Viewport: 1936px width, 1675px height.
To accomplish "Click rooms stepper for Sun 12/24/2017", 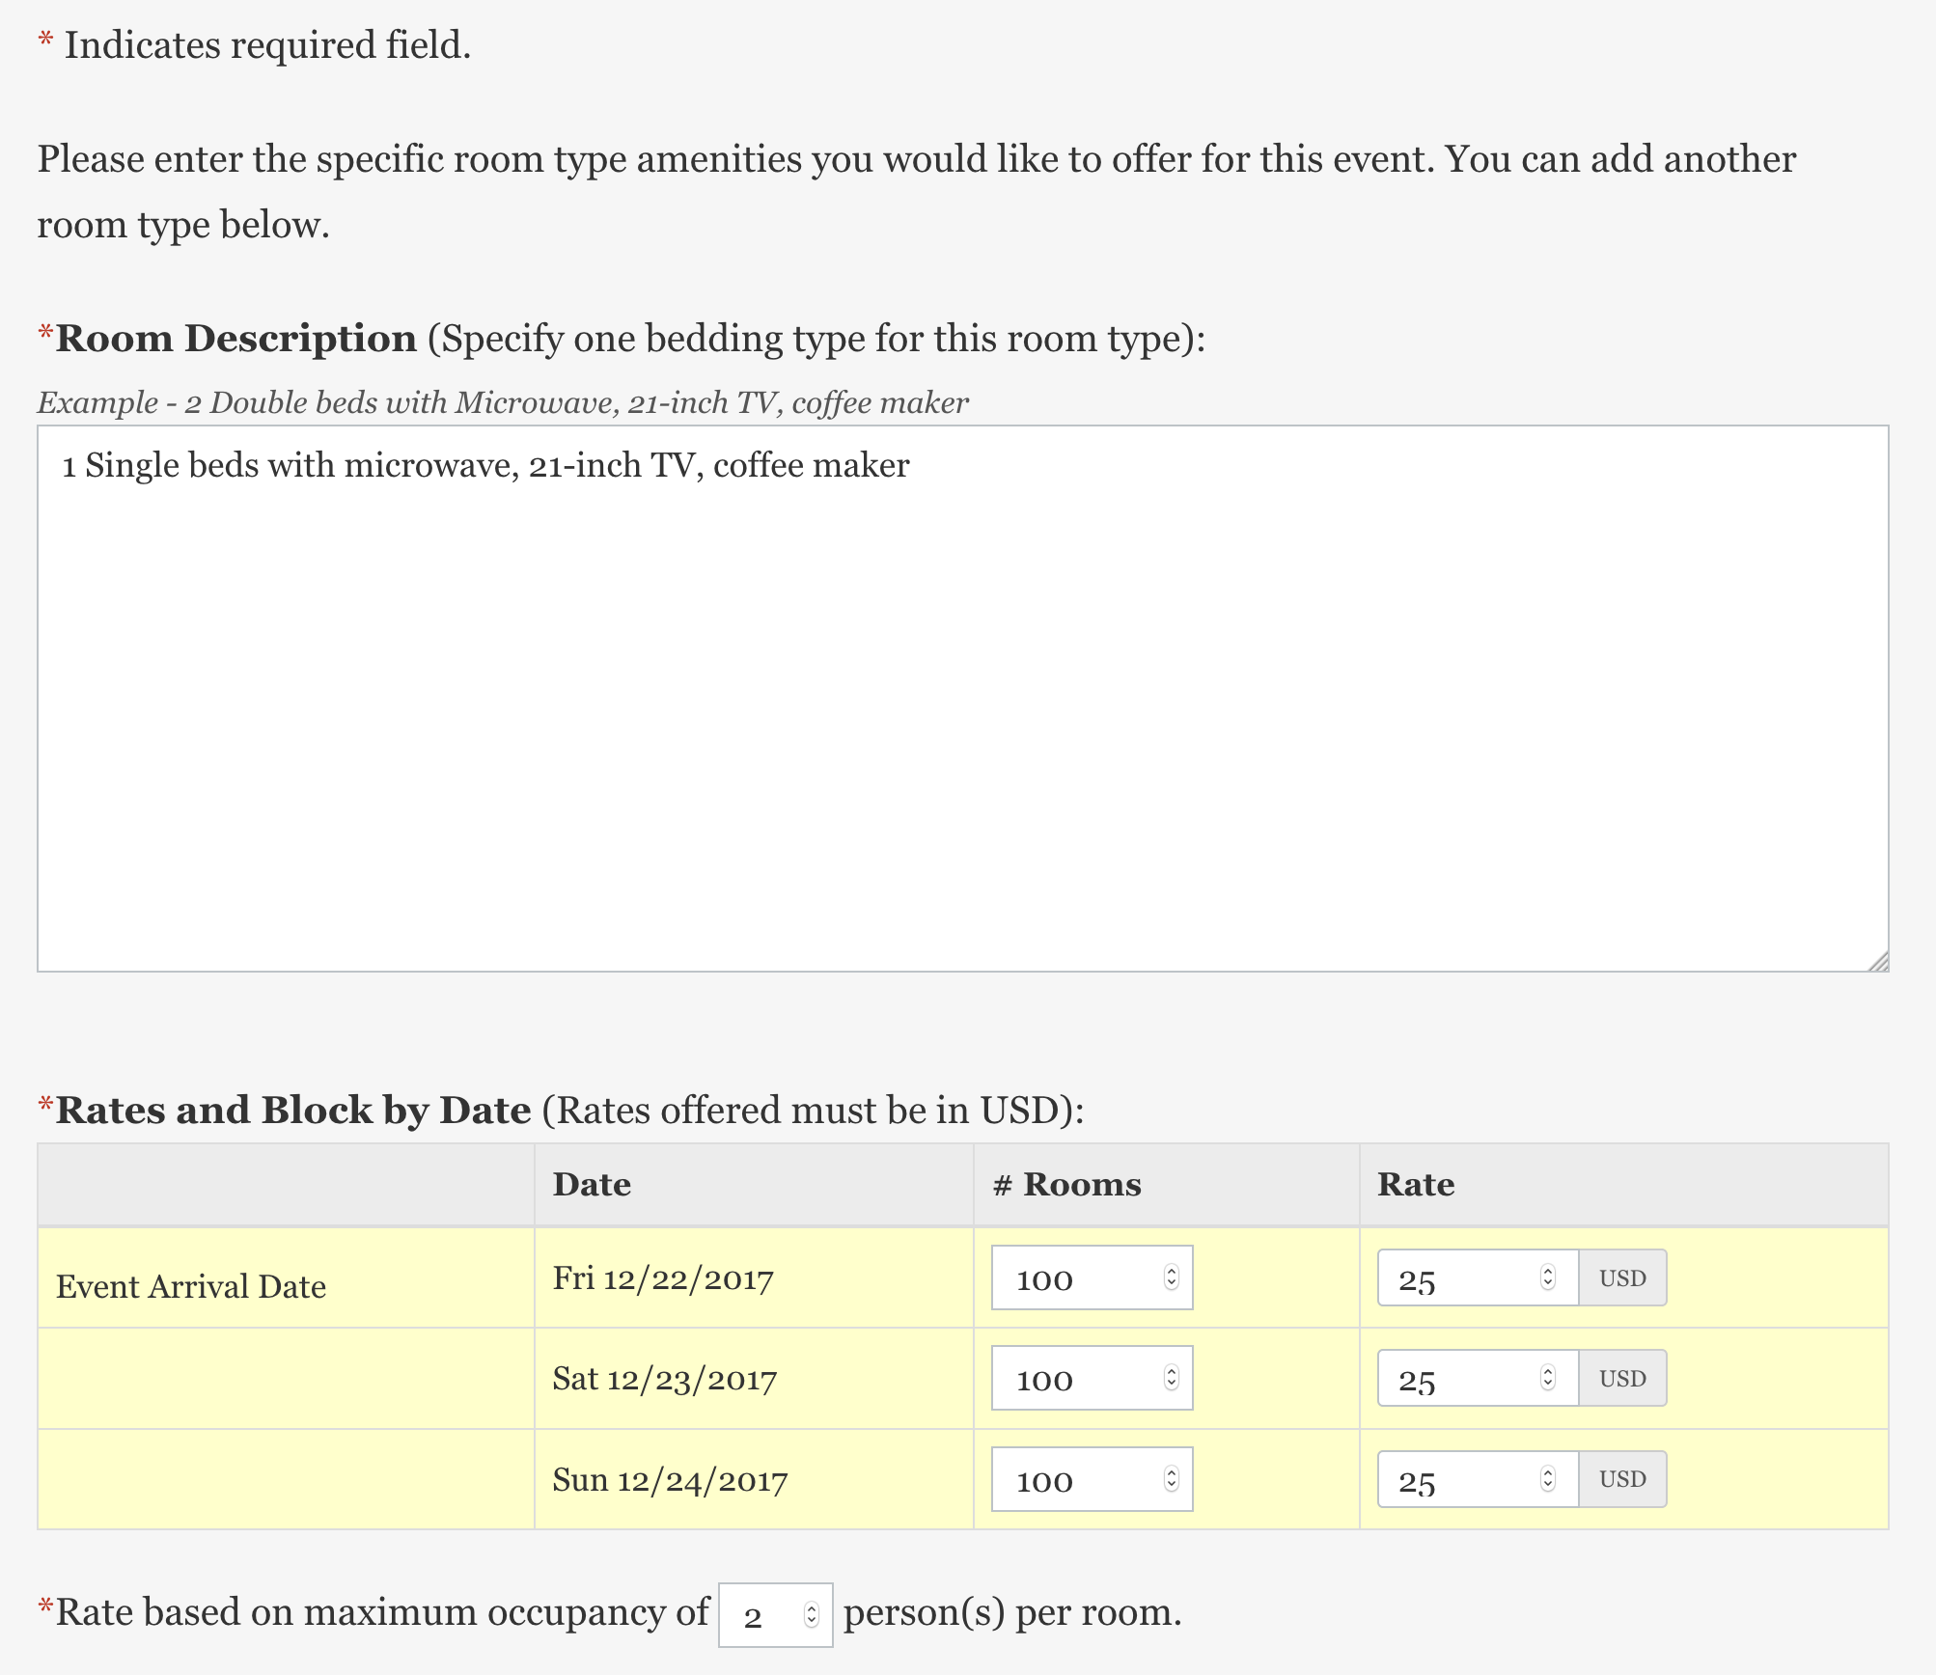I will 1171,1479.
